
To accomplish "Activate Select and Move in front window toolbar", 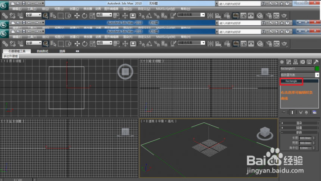I will pyautogui.click(x=77, y=44).
